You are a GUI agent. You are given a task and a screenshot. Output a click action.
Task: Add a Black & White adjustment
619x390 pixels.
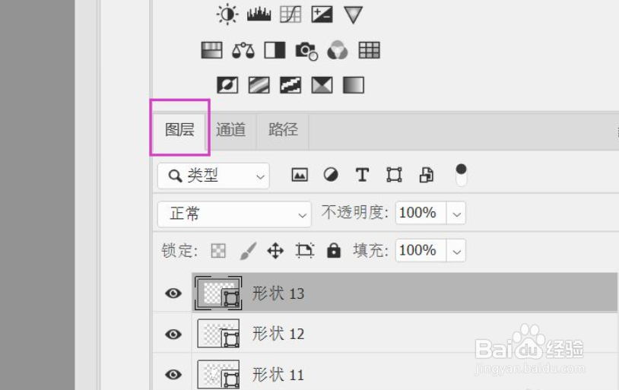(x=275, y=50)
